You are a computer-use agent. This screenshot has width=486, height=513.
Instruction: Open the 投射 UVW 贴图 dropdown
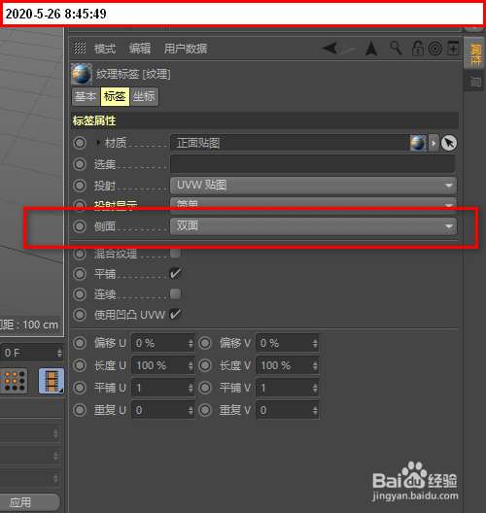coord(313,186)
